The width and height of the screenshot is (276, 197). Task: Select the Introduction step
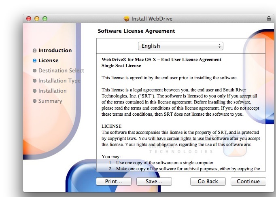(55, 51)
